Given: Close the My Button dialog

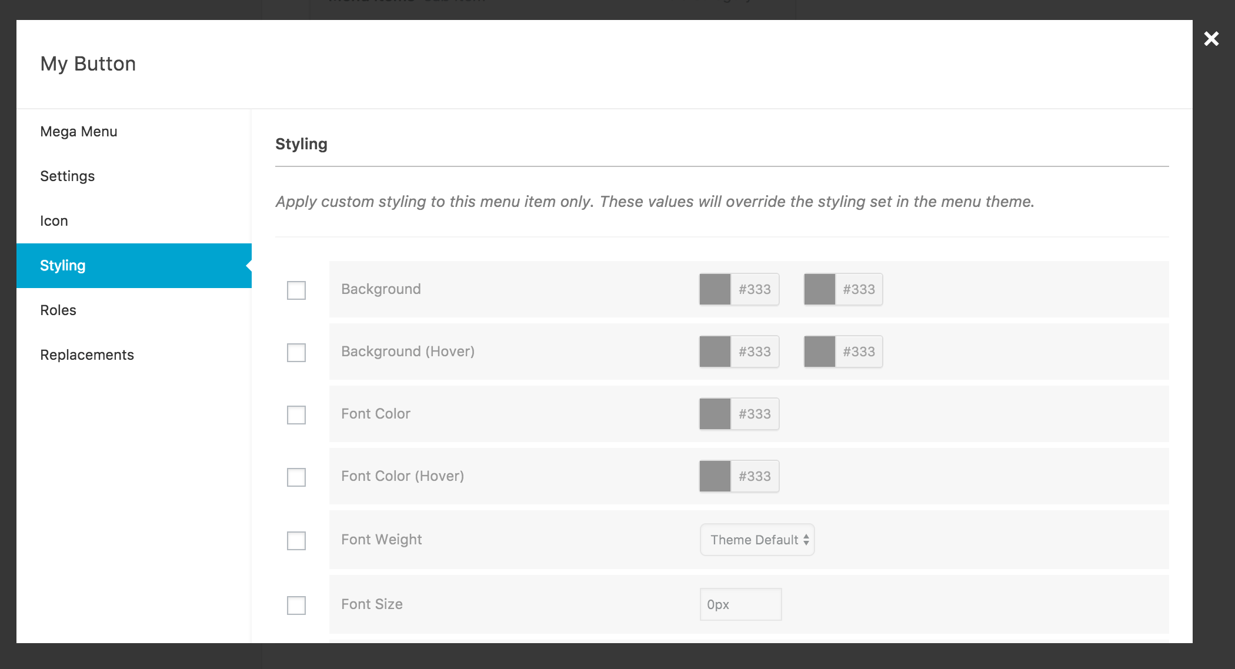Looking at the screenshot, I should 1211,39.
